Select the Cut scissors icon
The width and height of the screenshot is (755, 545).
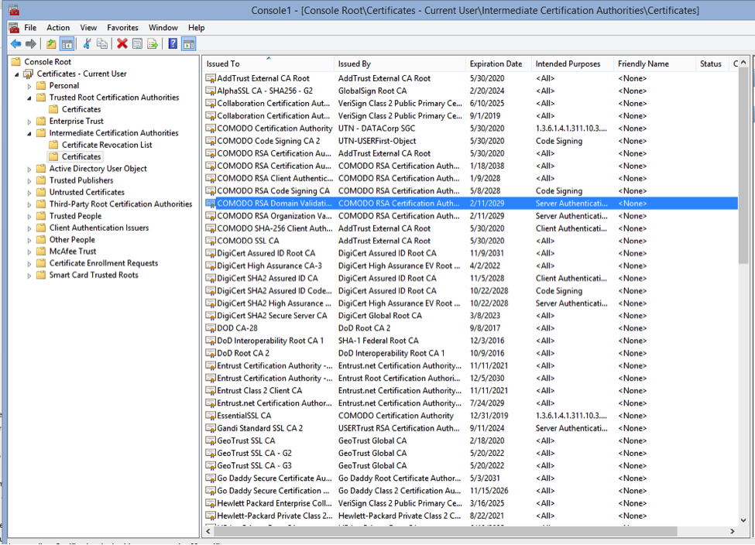(x=88, y=43)
